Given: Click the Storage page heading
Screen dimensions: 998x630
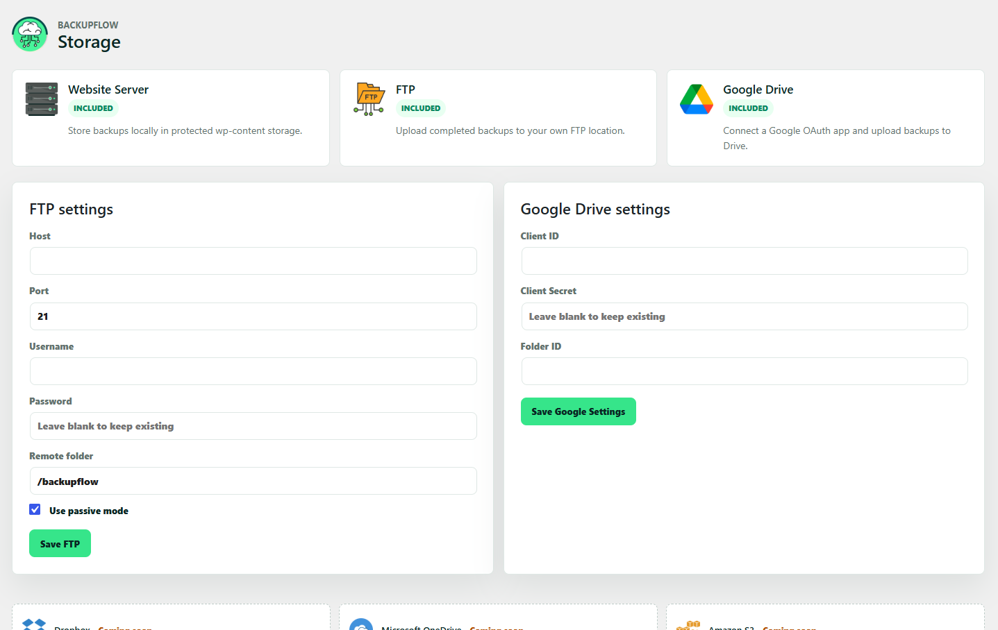Looking at the screenshot, I should point(89,42).
